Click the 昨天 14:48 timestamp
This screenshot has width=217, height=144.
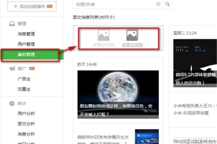coord(87,64)
